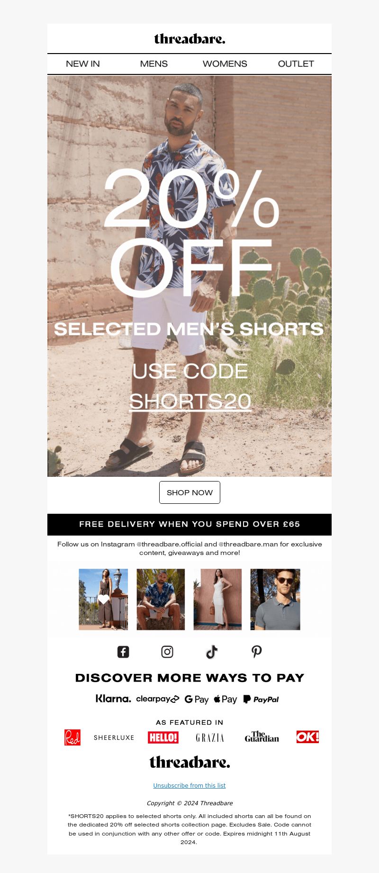Screen dimensions: 379x873
Task: Open the WOMENS navigation item
Action: click(x=225, y=64)
